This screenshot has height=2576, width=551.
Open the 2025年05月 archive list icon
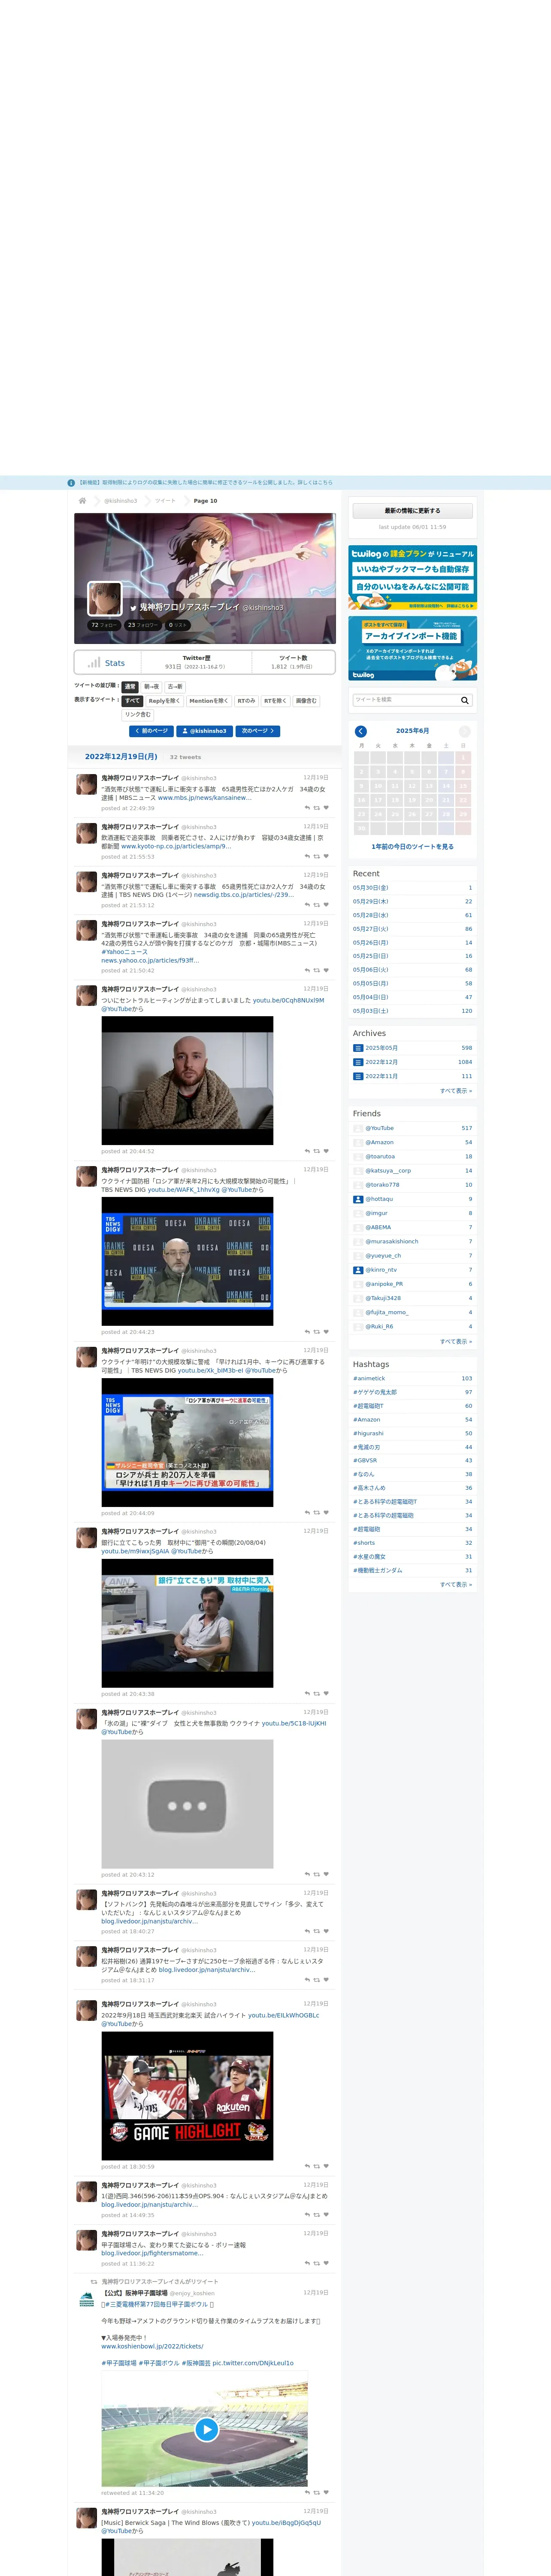(x=358, y=1048)
